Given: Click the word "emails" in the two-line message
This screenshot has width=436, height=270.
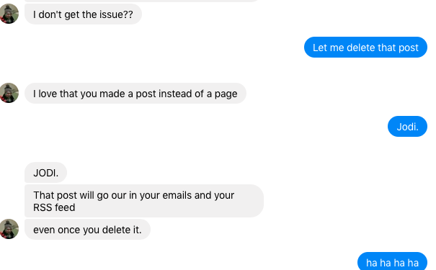Looking at the screenshot, I should pos(177,195).
